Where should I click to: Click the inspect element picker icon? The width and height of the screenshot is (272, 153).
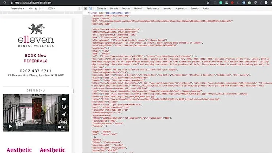85,8
